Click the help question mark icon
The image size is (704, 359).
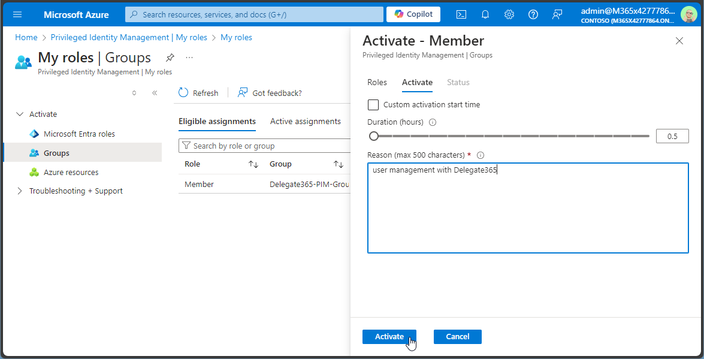[533, 14]
